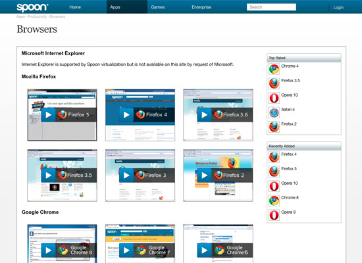Go to the Home tab
362x263 pixels.
click(x=75, y=7)
